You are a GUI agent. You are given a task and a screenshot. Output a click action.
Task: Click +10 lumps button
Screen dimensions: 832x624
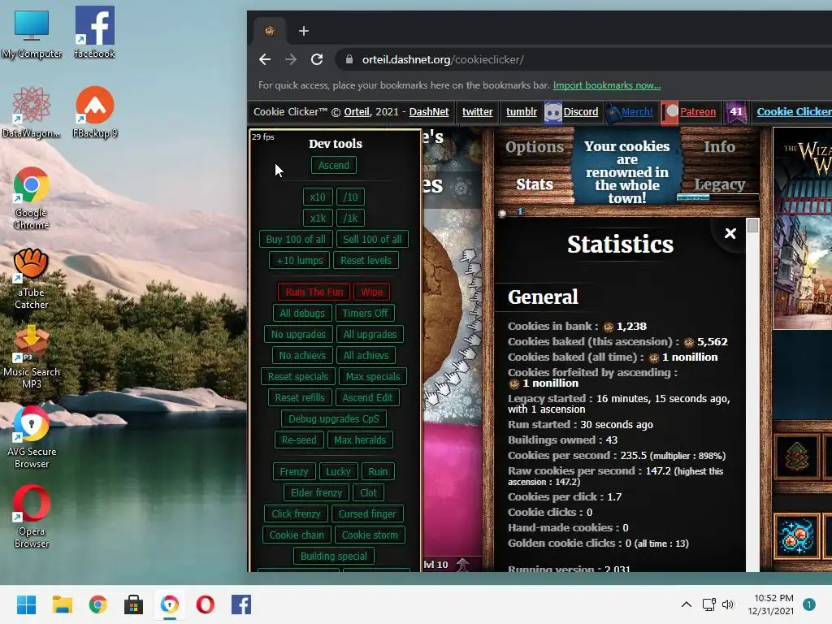click(x=299, y=261)
